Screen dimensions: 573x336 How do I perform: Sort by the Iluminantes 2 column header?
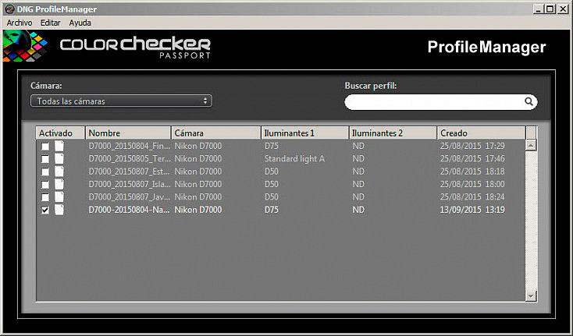tap(393, 133)
